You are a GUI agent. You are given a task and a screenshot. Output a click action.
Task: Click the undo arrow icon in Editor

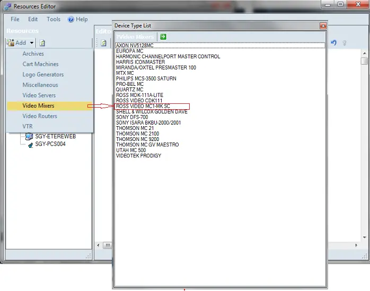[x=334, y=43]
